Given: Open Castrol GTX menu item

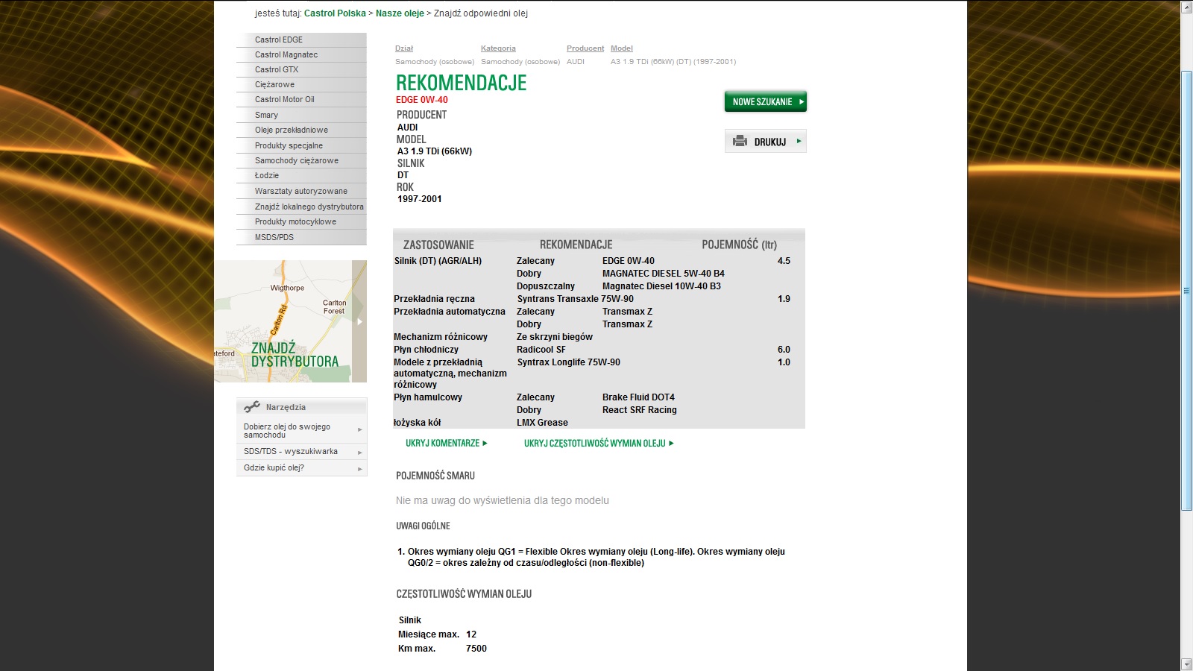Looking at the screenshot, I should (301, 69).
